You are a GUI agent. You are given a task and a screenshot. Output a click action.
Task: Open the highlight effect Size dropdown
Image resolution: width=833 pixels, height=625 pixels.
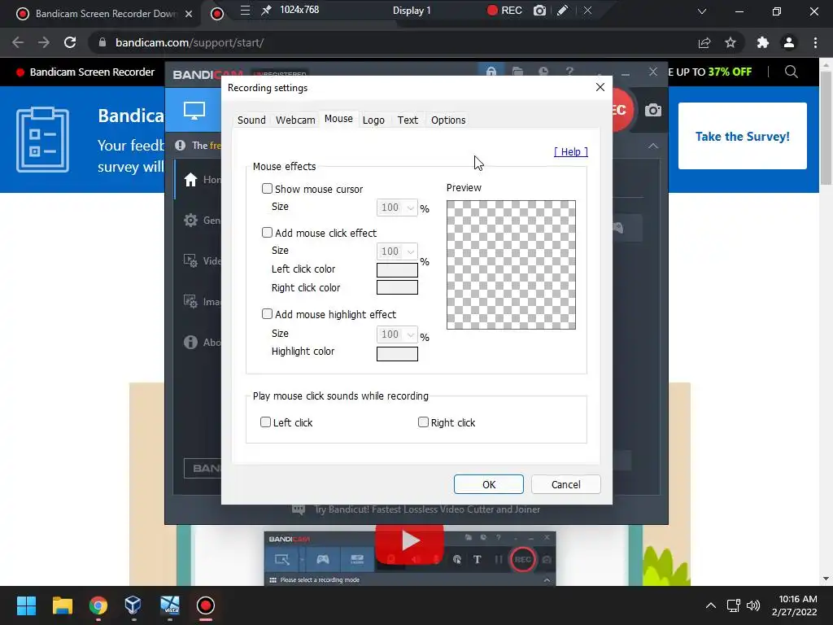click(x=397, y=334)
